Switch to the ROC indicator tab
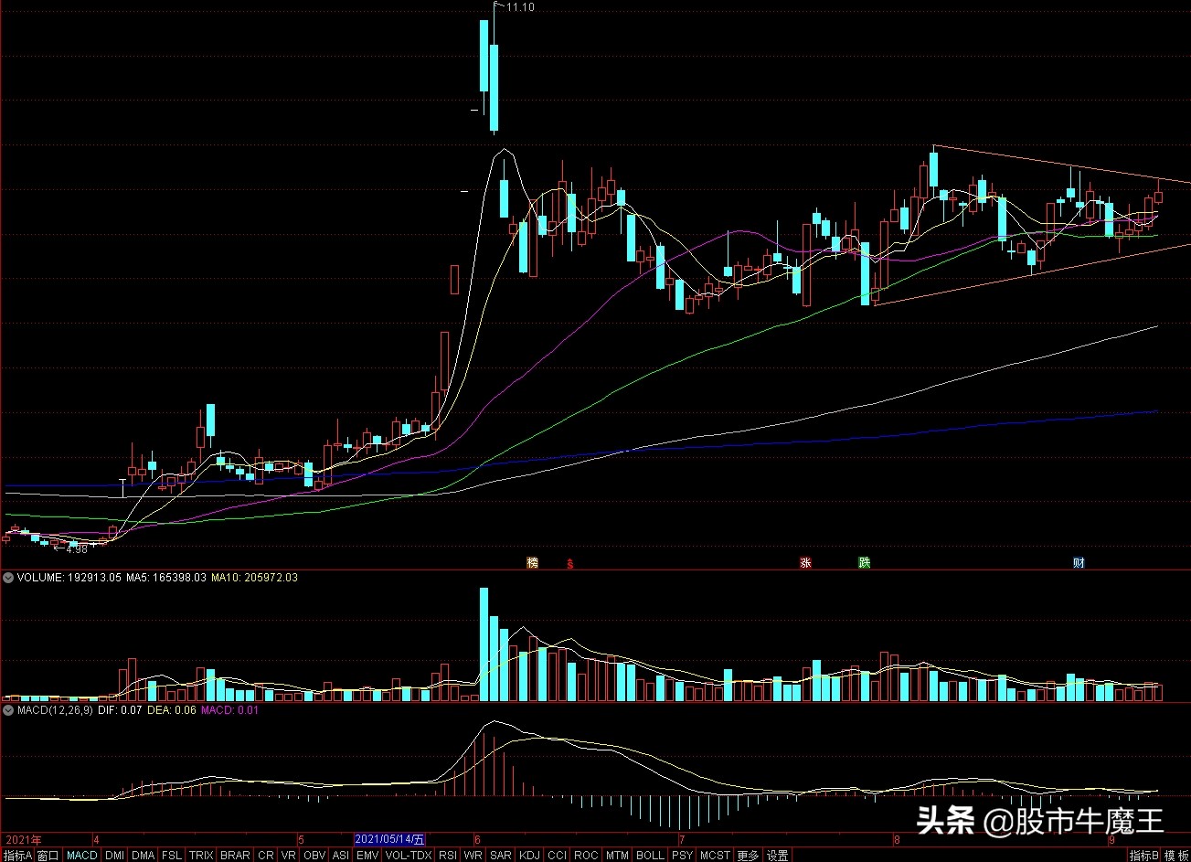 (586, 856)
